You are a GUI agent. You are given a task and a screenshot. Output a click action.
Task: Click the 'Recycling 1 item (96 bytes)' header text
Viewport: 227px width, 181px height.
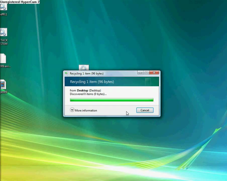pyautogui.click(x=92, y=82)
